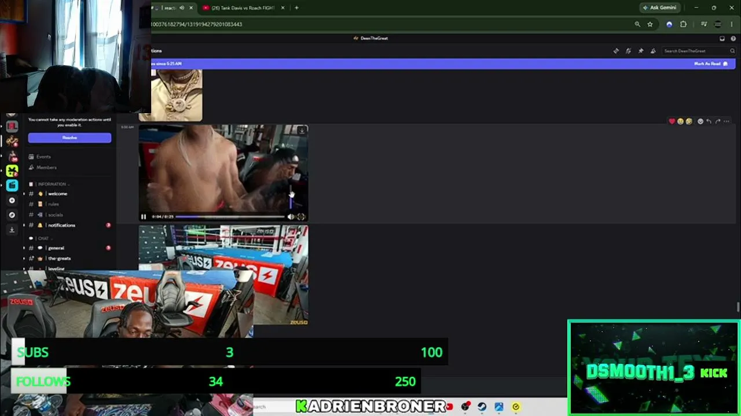The image size is (741, 416).
Task: Select the cyan server icon in sidebar
Action: [x=12, y=185]
